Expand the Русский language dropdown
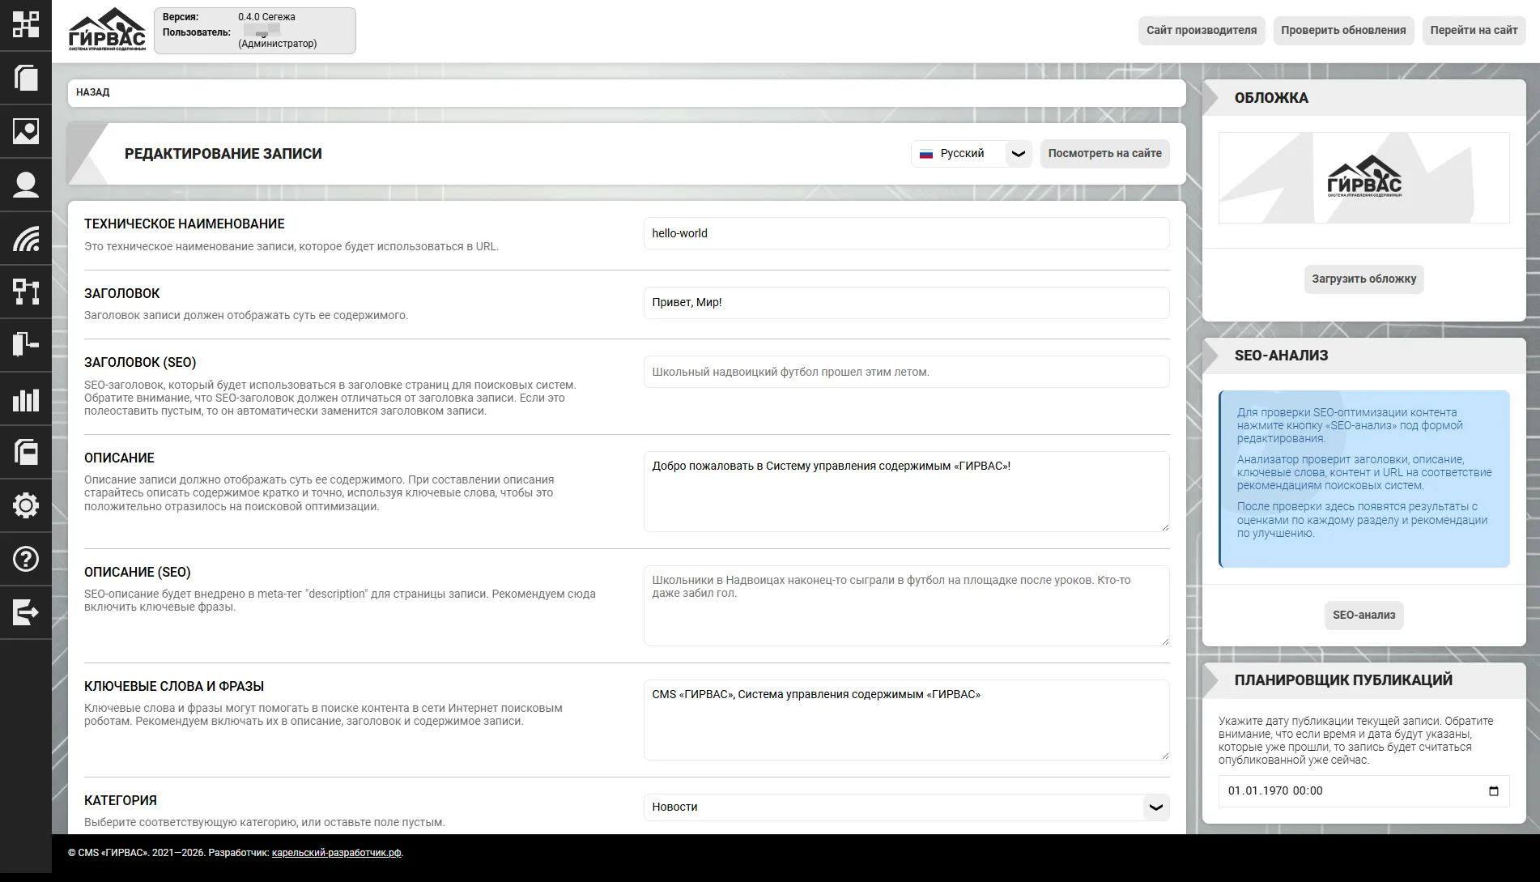1540x882 pixels. point(1019,154)
